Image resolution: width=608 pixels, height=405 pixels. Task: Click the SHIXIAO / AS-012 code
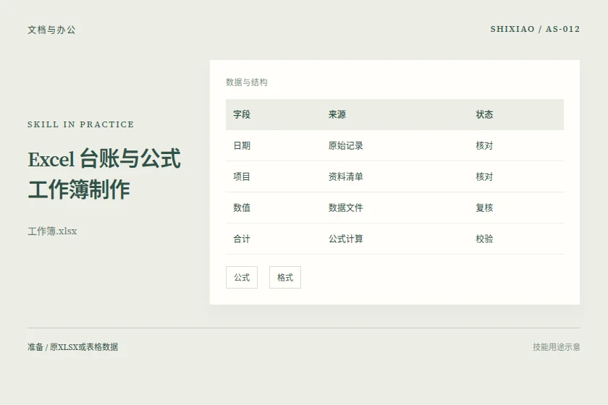[535, 29]
